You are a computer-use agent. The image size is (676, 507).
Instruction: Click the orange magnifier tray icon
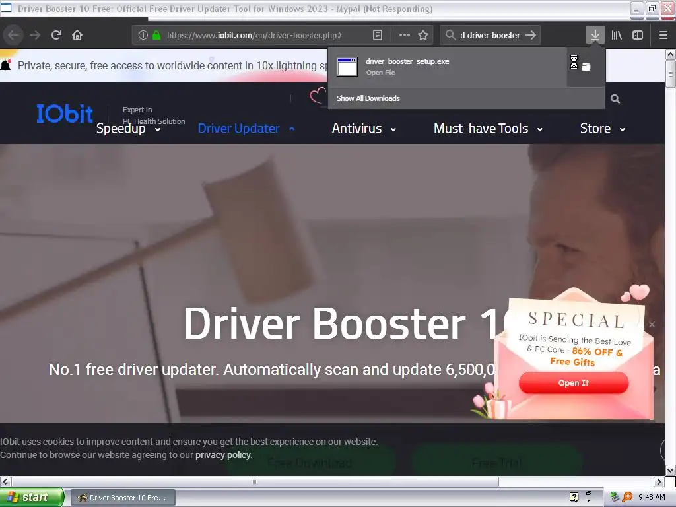627,497
